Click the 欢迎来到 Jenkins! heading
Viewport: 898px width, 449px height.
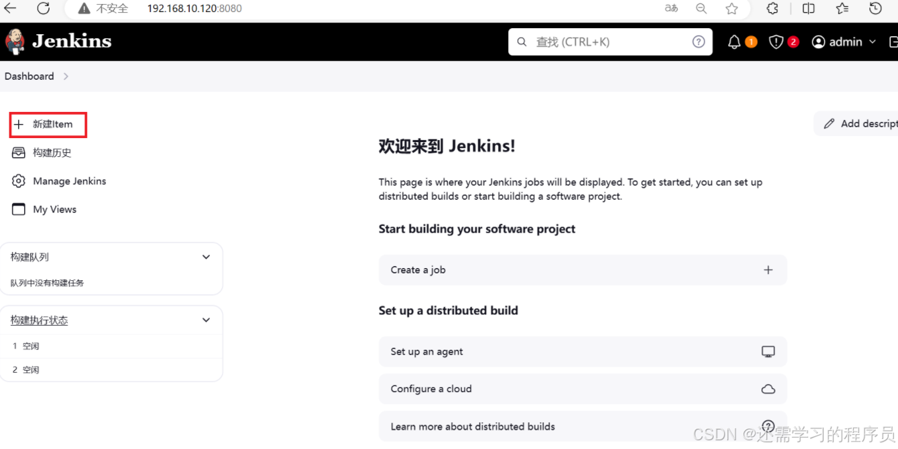pos(447,146)
